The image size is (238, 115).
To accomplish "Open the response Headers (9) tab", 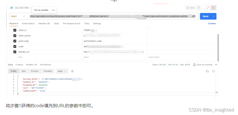I will (31, 65).
